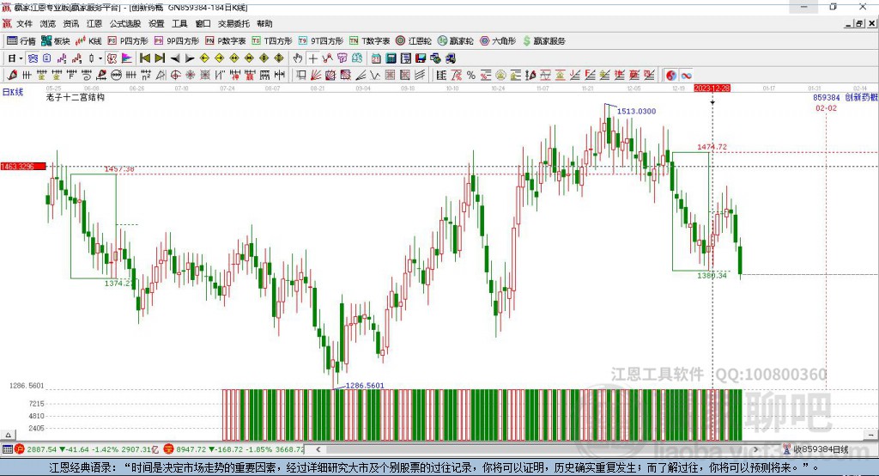
Task: Toggle the crosshair cursor tool
Action: coord(313,58)
